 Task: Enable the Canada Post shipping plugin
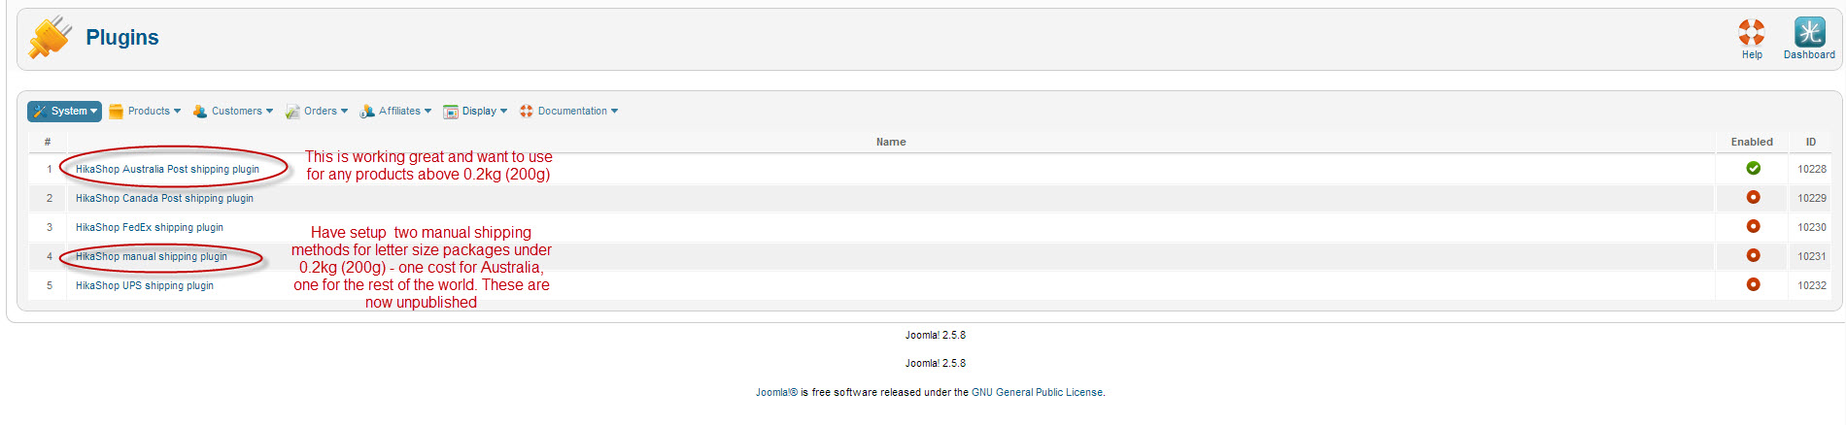(1753, 198)
